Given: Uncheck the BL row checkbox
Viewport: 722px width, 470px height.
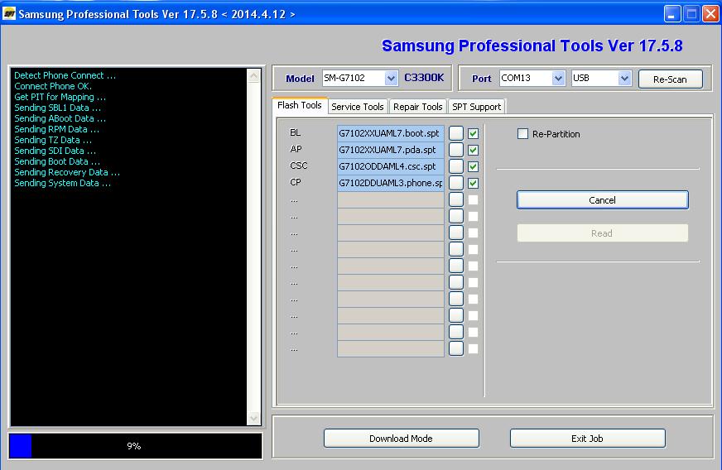Looking at the screenshot, I should pyautogui.click(x=473, y=133).
